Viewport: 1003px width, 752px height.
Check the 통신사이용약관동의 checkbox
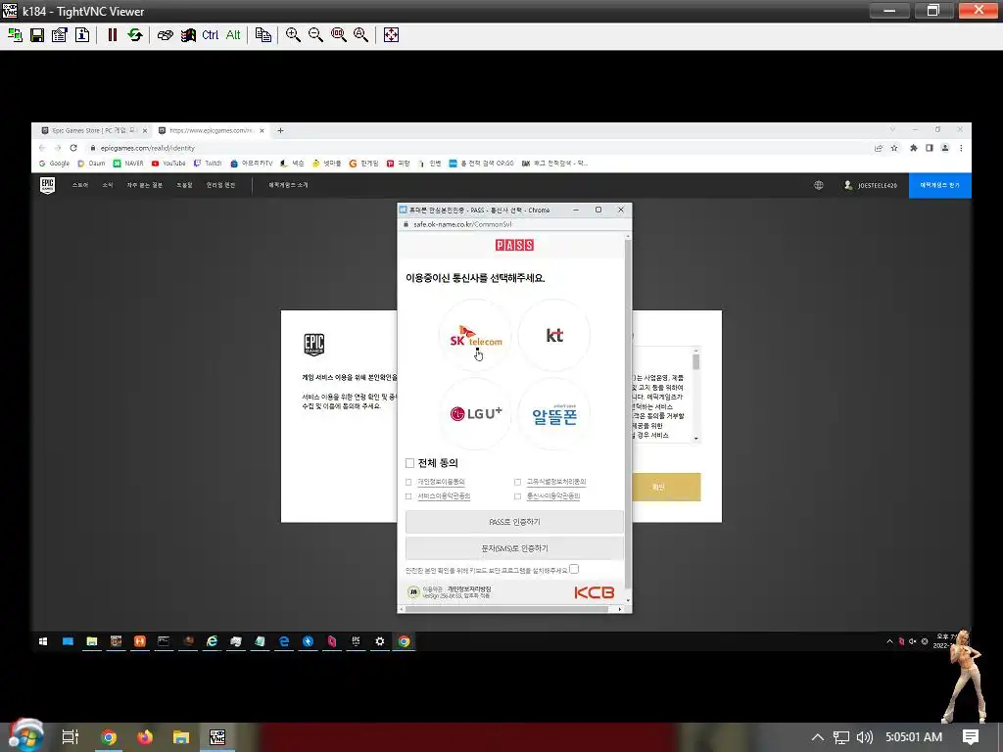pyautogui.click(x=517, y=496)
